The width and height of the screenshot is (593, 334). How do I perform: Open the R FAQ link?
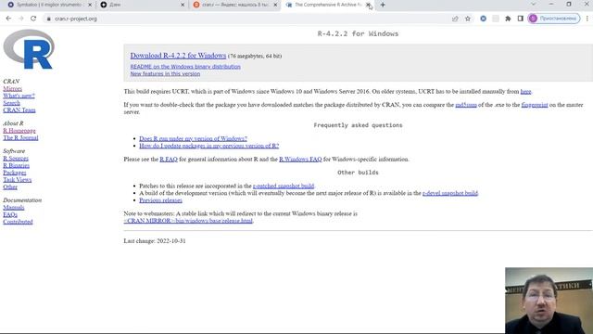[x=169, y=160]
